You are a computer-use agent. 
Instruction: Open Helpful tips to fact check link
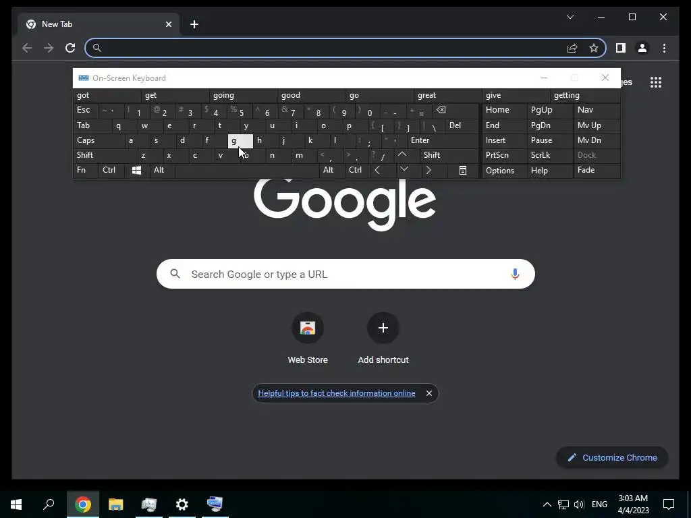(337, 393)
